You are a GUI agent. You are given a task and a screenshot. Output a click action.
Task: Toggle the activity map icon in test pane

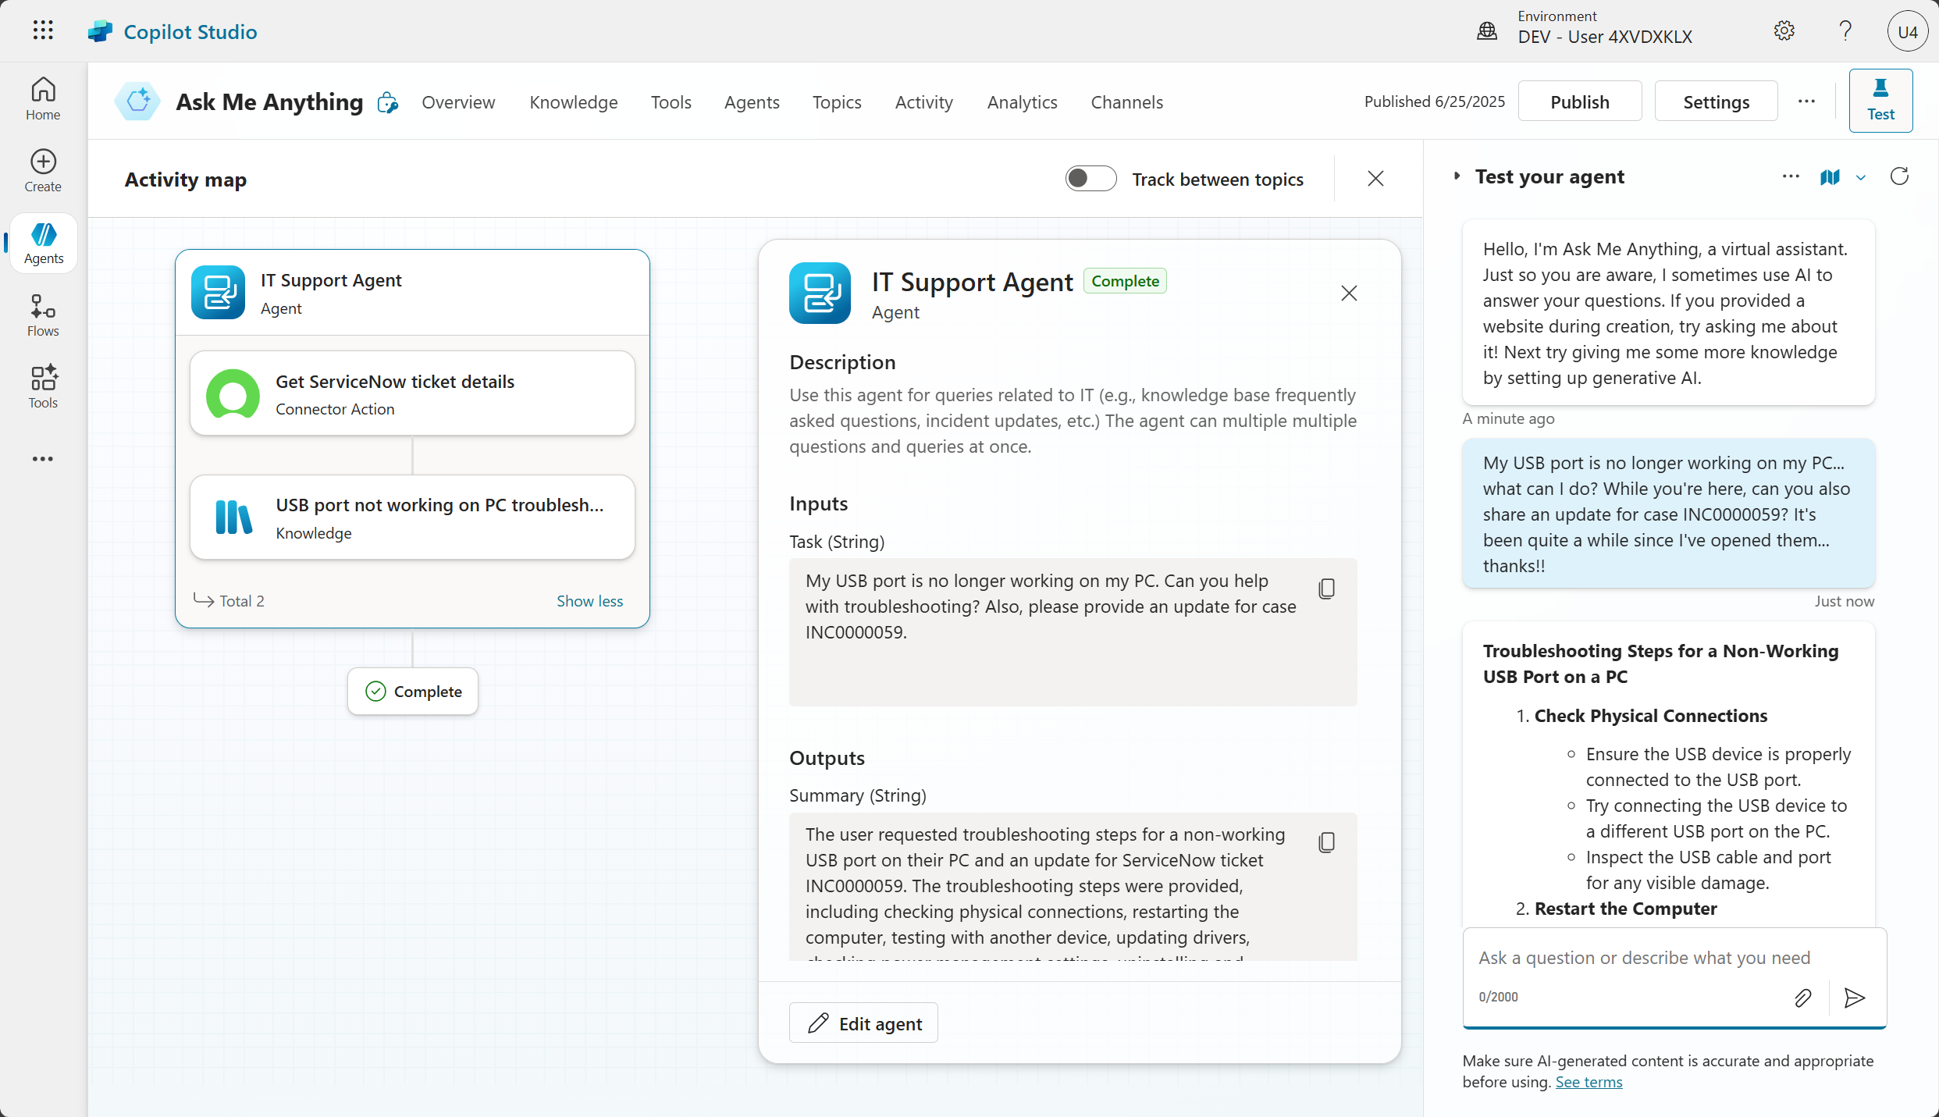(x=1830, y=177)
